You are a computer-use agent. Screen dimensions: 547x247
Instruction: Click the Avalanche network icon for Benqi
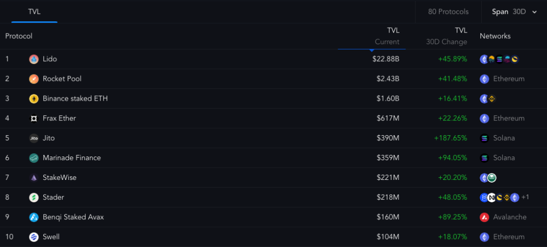(x=485, y=217)
